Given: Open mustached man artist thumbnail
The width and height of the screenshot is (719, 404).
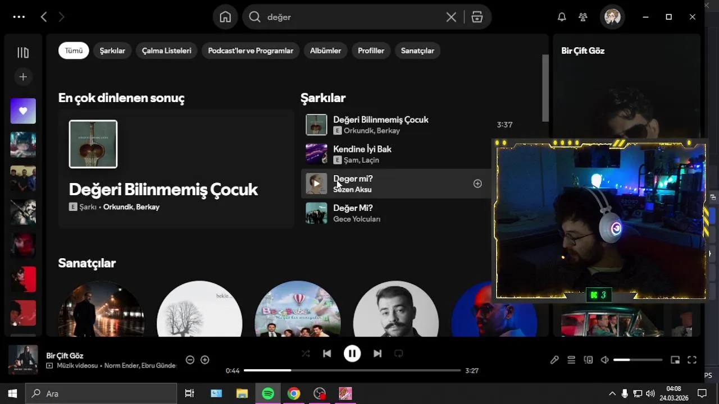Looking at the screenshot, I should pos(396,309).
